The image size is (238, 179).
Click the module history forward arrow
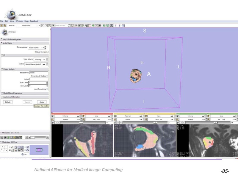(x=46, y=26)
